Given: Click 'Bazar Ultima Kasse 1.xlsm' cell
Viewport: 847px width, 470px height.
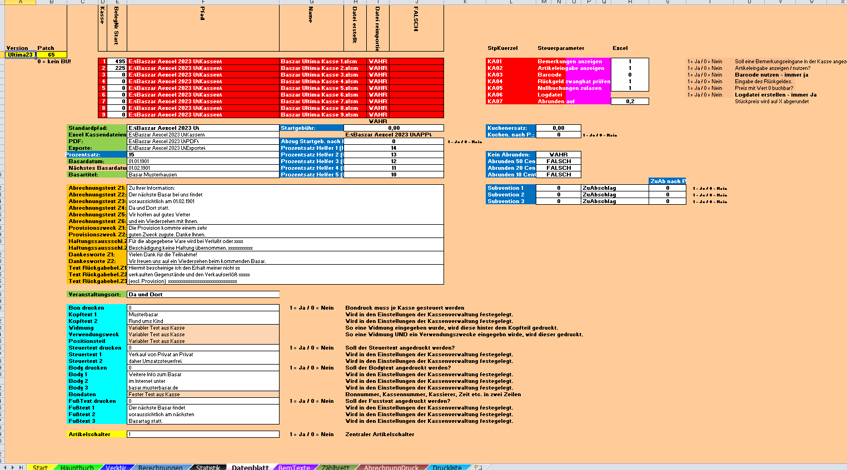Looking at the screenshot, I should (311, 62).
